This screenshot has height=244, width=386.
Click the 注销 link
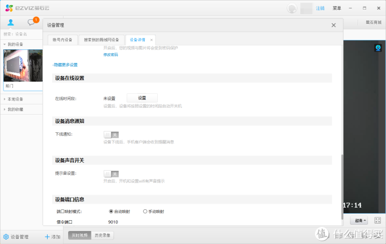coord(320,8)
